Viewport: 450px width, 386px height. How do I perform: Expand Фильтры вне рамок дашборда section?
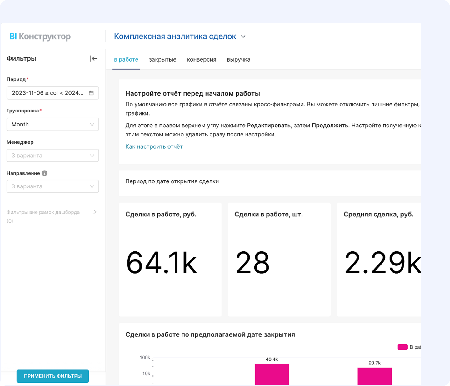[95, 212]
